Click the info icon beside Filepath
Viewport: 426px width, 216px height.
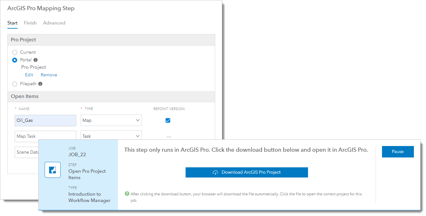pyautogui.click(x=40, y=84)
